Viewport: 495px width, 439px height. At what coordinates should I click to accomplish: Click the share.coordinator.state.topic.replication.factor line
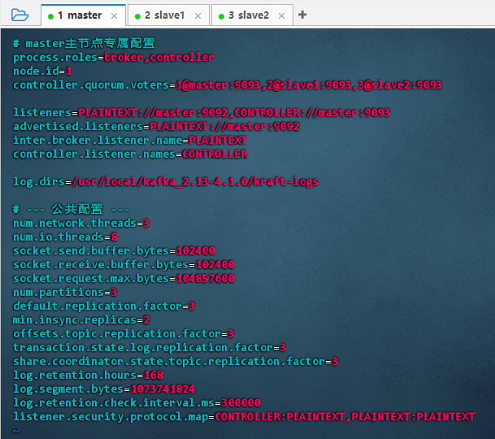(x=176, y=362)
